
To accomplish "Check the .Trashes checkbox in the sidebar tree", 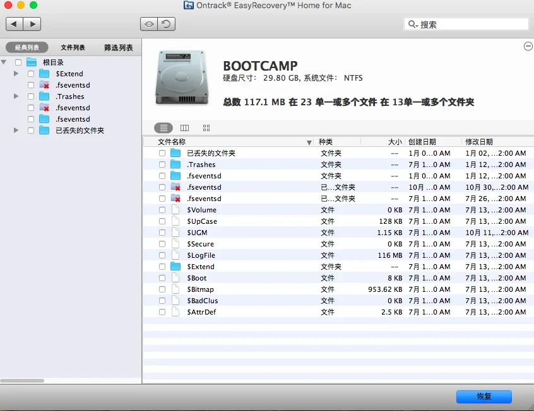I will [x=31, y=96].
